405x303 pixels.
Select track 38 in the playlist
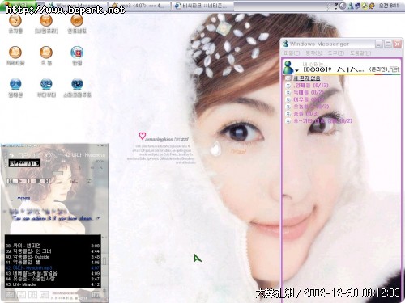[x=53, y=246]
